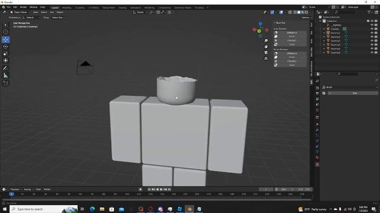Open the Render menu
Screen dimensions: 380x213
click(23, 7)
